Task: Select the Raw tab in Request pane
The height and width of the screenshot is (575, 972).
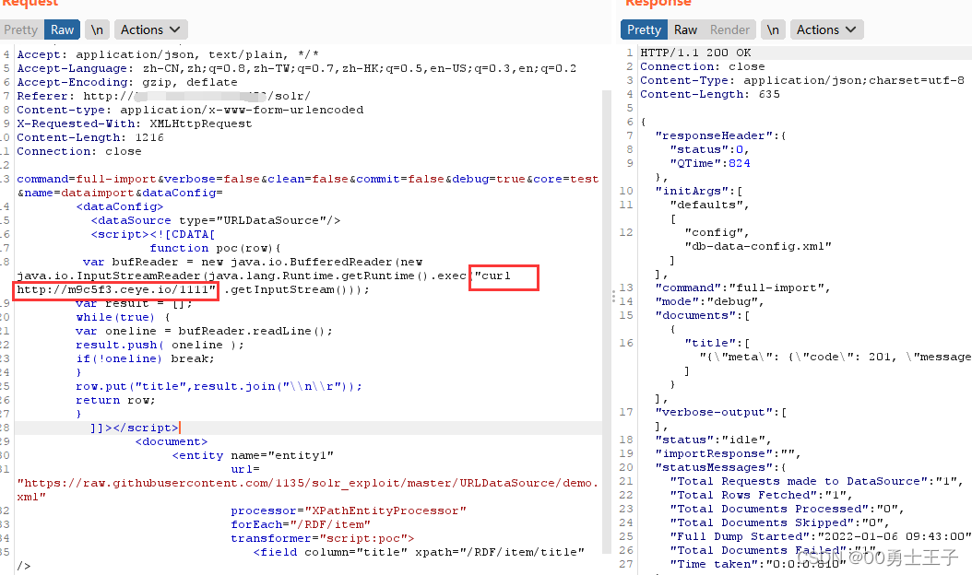Action: pyautogui.click(x=62, y=29)
